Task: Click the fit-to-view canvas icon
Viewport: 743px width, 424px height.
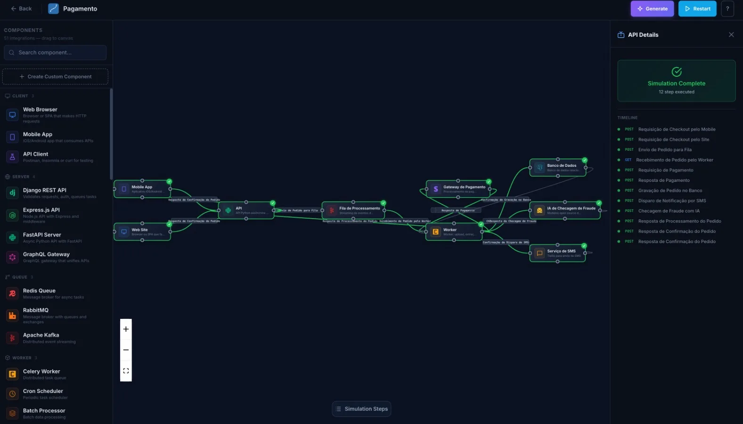Action: (126, 371)
